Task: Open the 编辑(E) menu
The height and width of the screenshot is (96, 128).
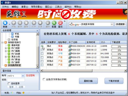Action: 15,7
